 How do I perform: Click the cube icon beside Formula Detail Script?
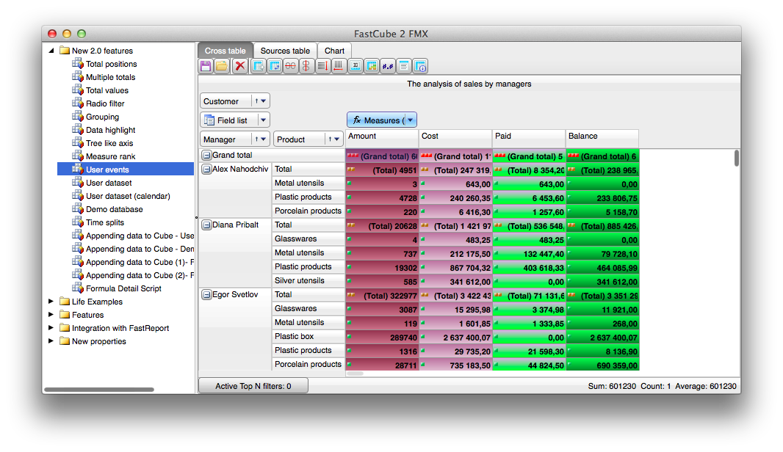pos(77,288)
